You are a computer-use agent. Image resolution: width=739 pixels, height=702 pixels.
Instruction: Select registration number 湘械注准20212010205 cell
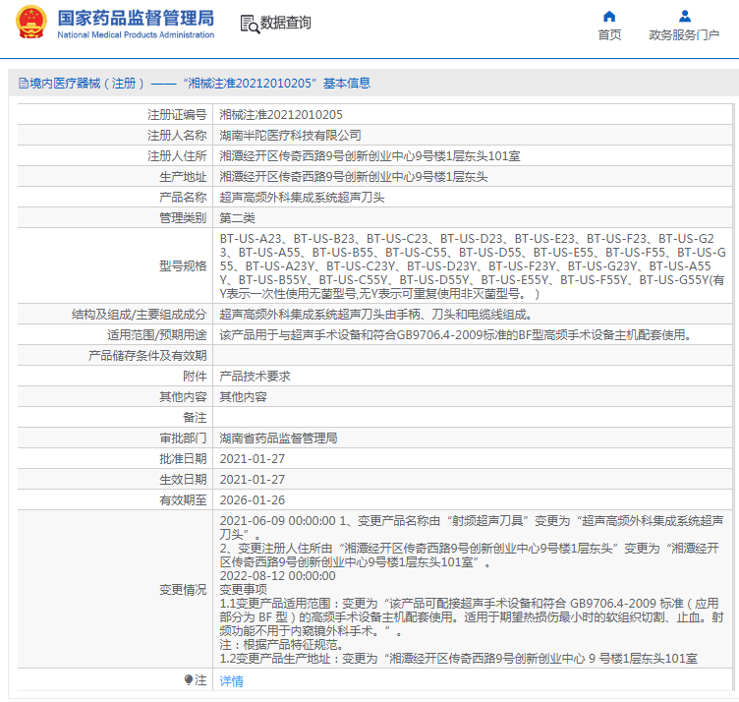[x=281, y=115]
